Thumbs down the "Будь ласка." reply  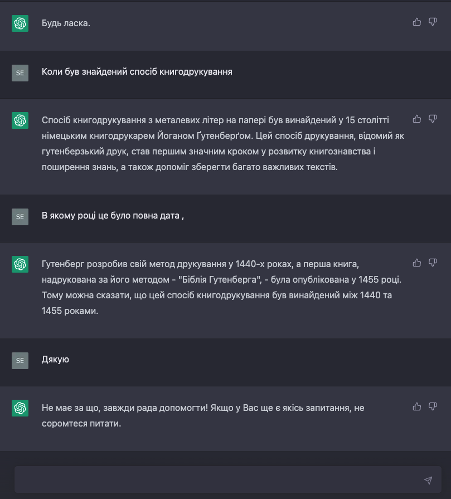coord(433,22)
